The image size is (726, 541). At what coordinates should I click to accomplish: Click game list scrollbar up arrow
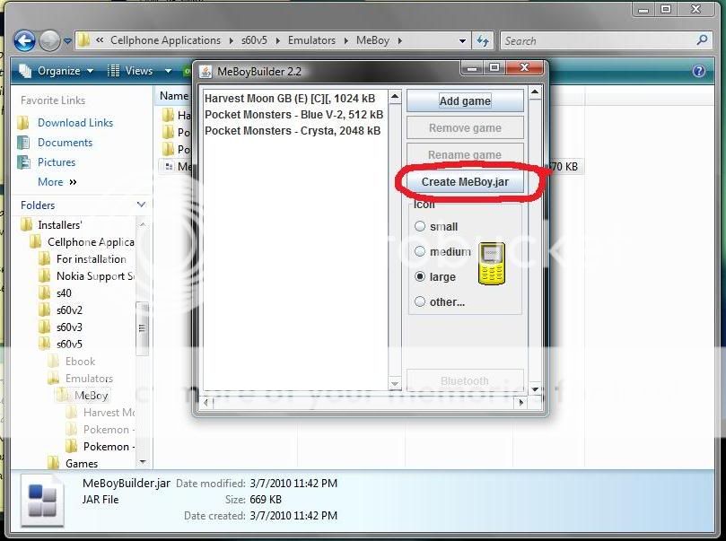[395, 96]
